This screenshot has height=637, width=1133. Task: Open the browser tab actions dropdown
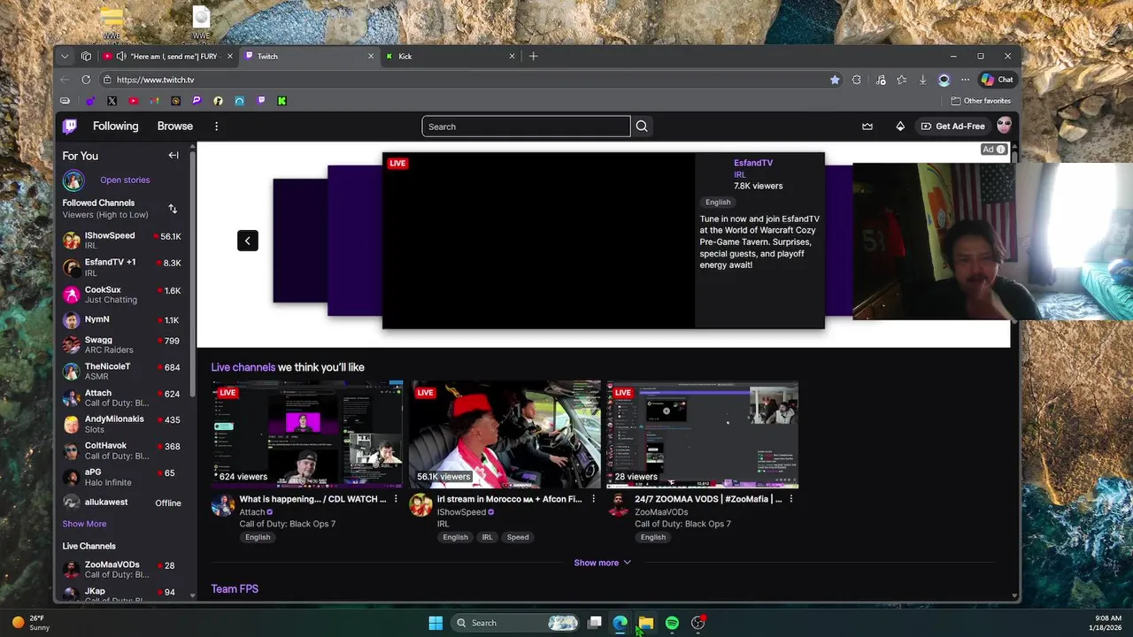[65, 56]
